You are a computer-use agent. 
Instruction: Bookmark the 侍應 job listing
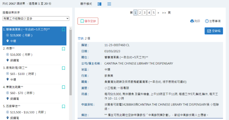pyautogui.click(x=64, y=49)
